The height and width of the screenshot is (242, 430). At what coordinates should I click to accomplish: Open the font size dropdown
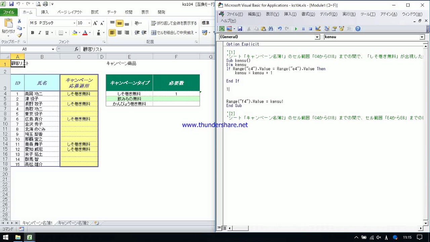(89, 23)
